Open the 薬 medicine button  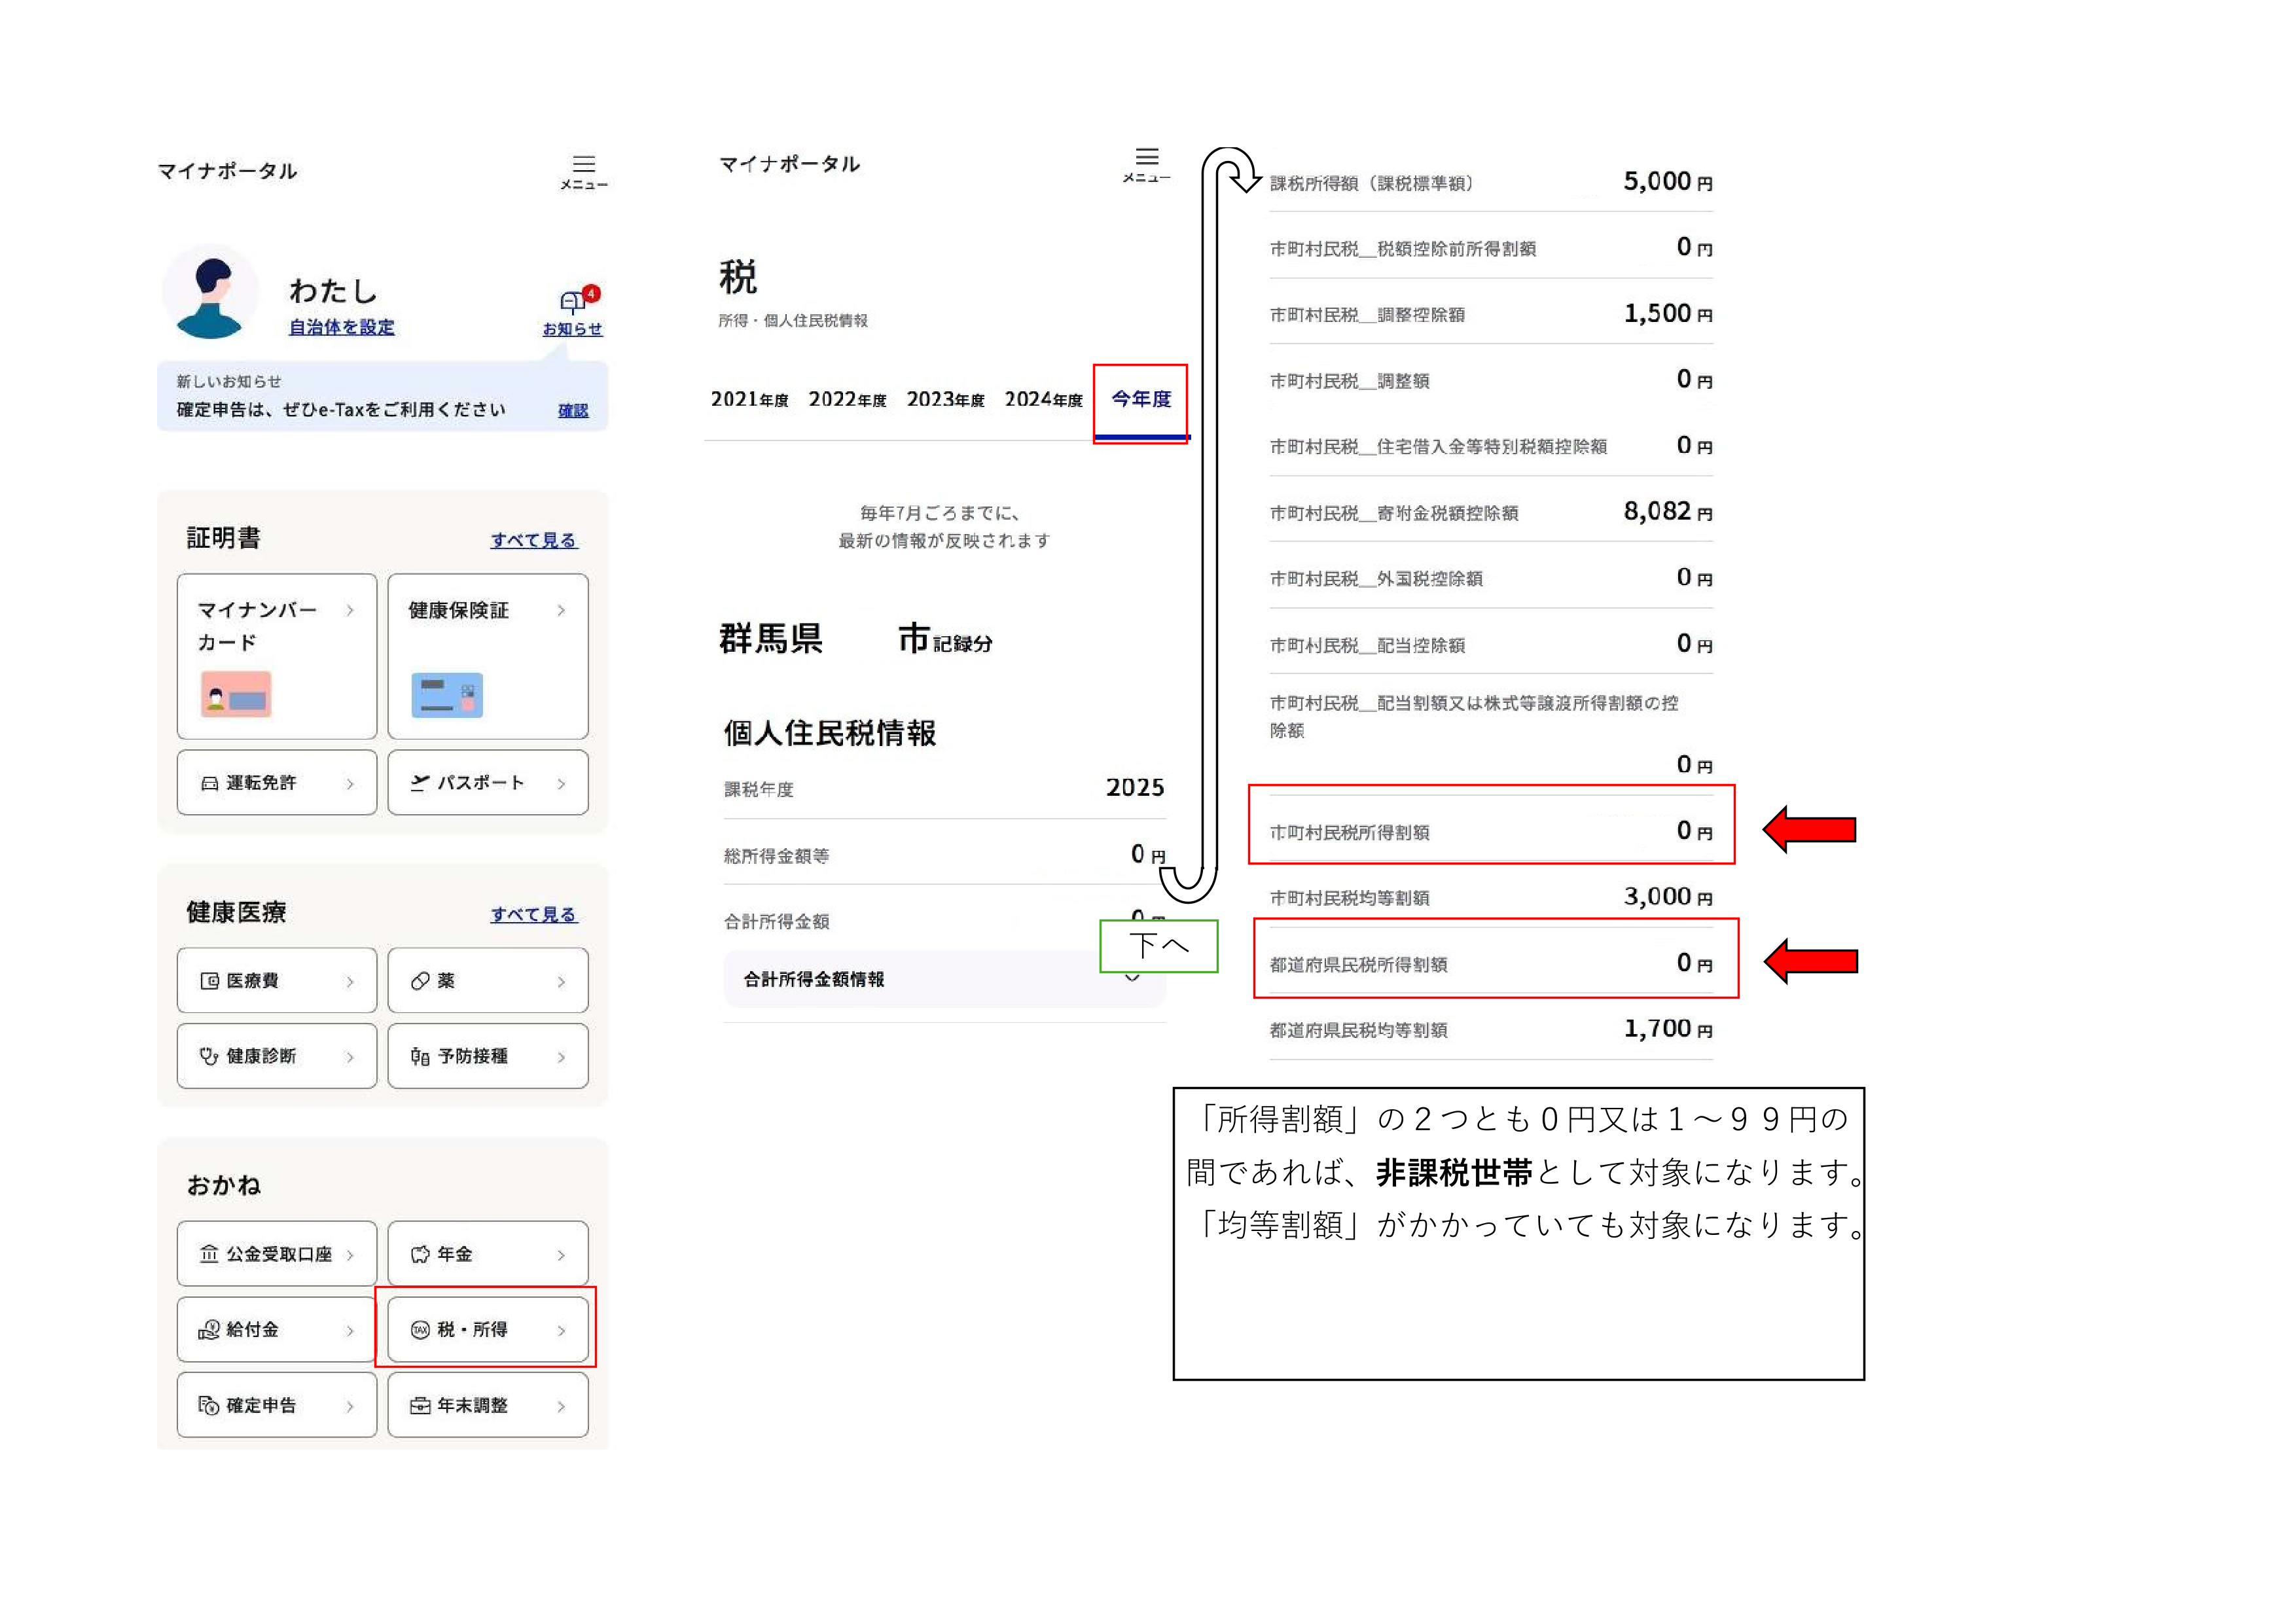(488, 981)
